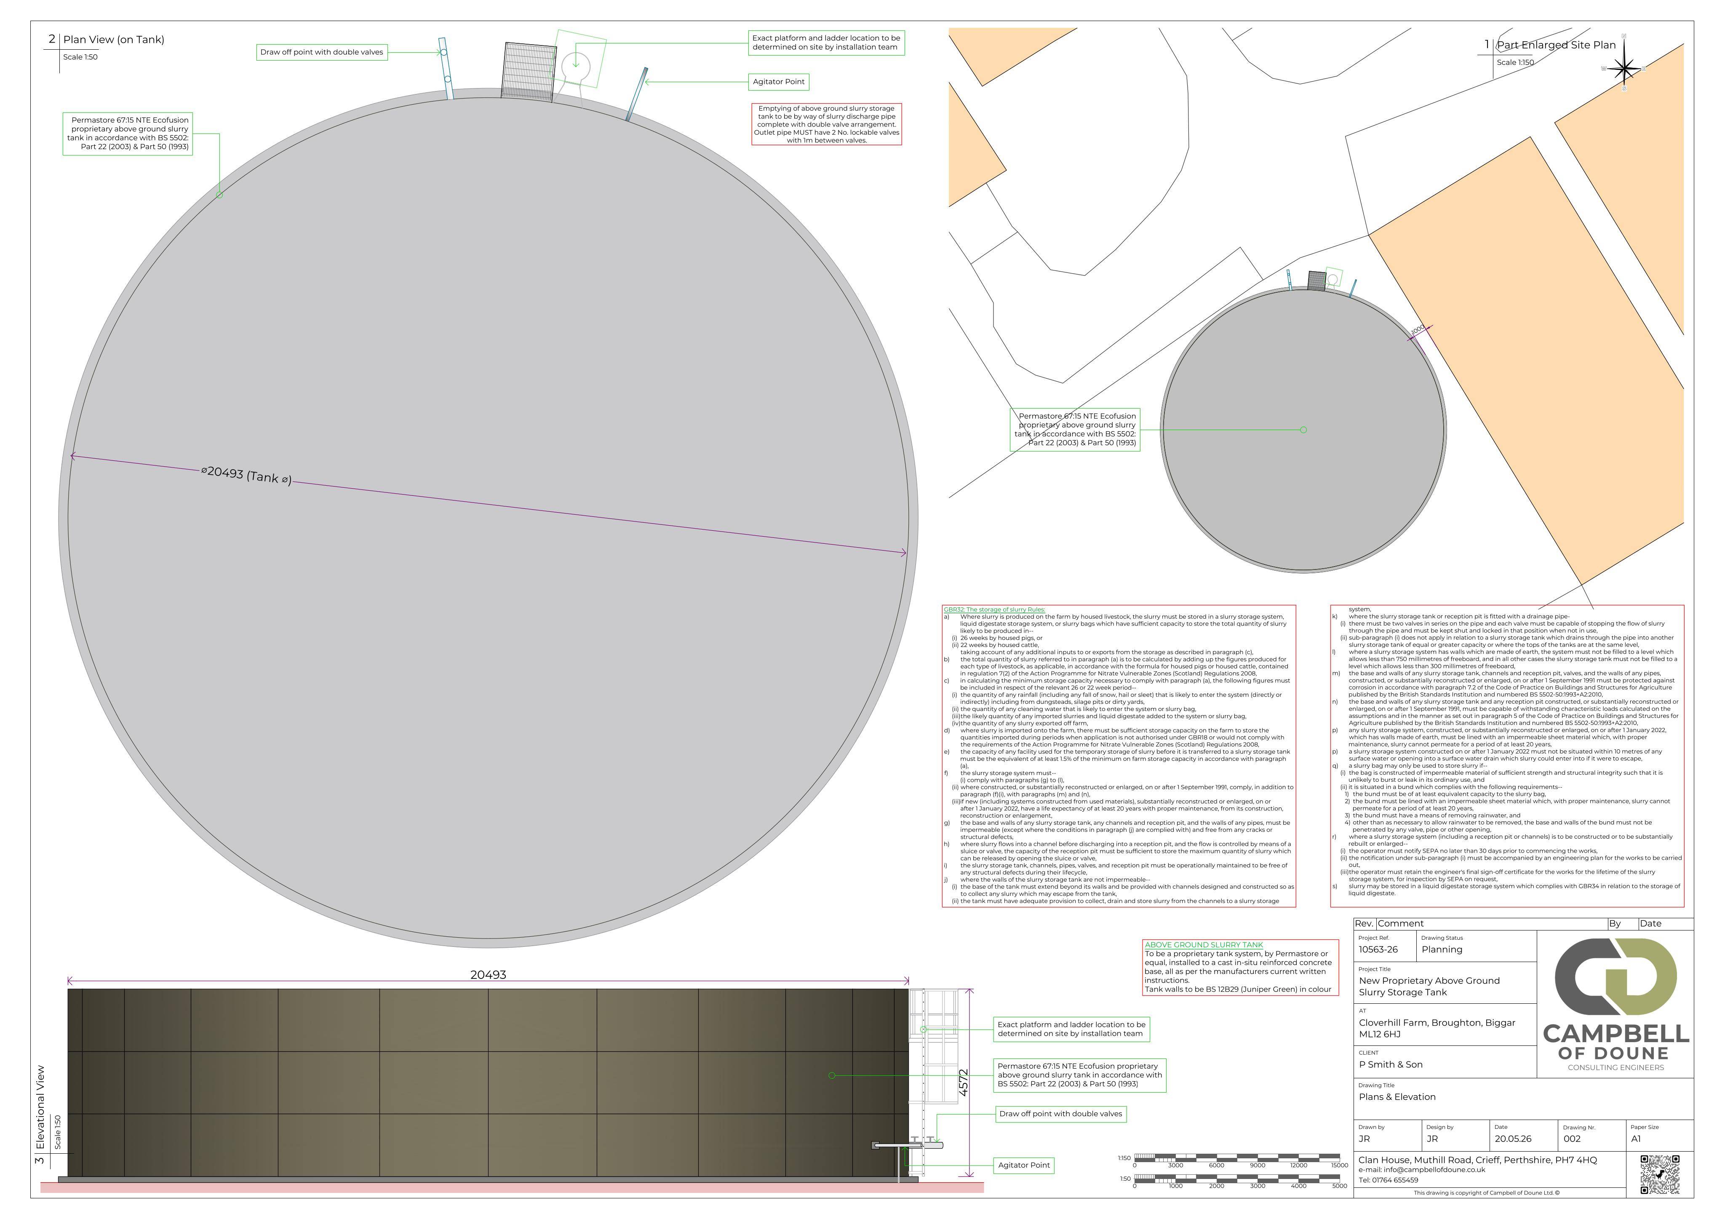Select 'Draw off point with double valves' plan label
The height and width of the screenshot is (1219, 1725).
pyautogui.click(x=322, y=52)
